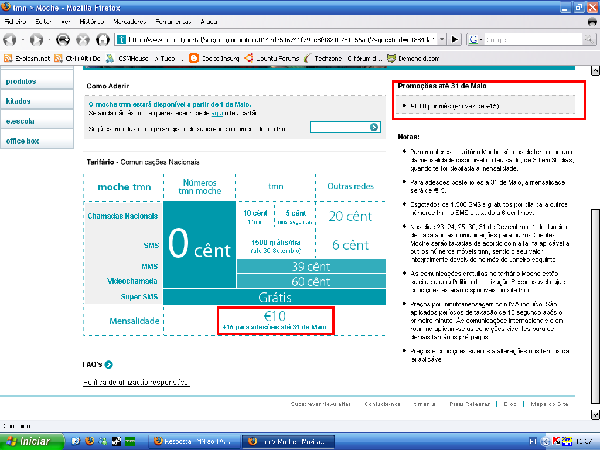
Task: Click t mania footer link
Action: point(425,404)
